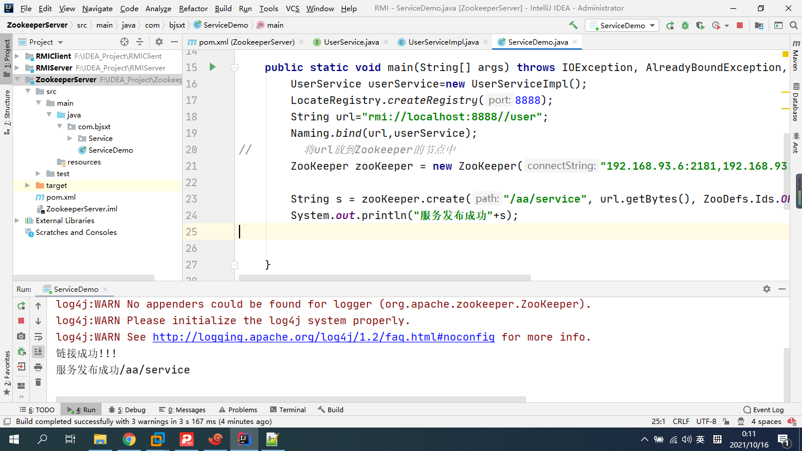The image size is (802, 451).
Task: Toggle the Maven side panel
Action: 796,55
